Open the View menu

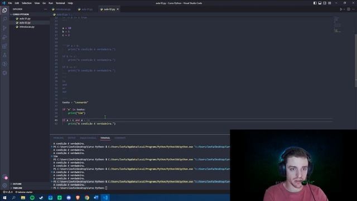click(x=37, y=3)
